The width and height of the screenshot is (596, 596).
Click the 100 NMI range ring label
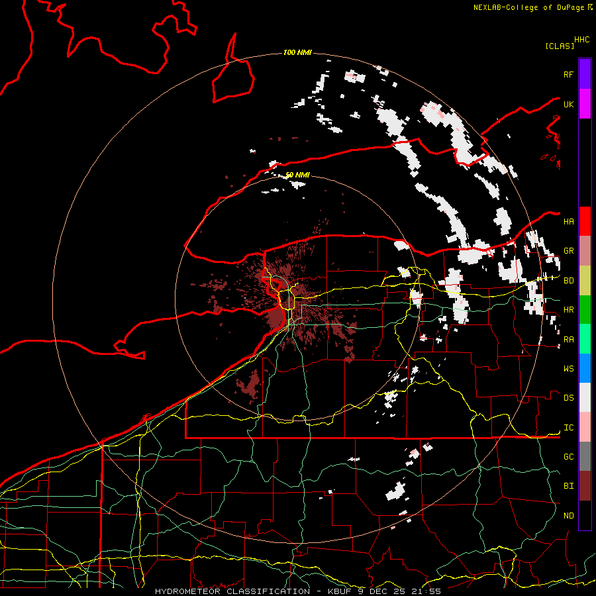[x=297, y=52]
